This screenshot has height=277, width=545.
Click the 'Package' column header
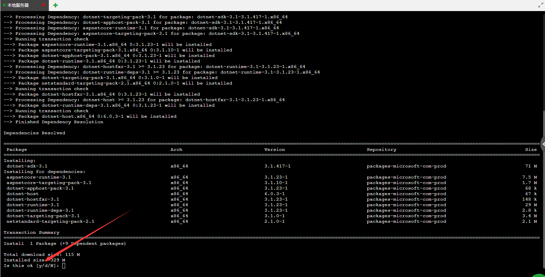[17, 150]
